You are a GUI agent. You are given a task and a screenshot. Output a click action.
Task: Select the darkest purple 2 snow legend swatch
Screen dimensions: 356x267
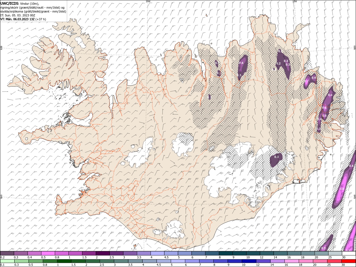tap(103, 253)
